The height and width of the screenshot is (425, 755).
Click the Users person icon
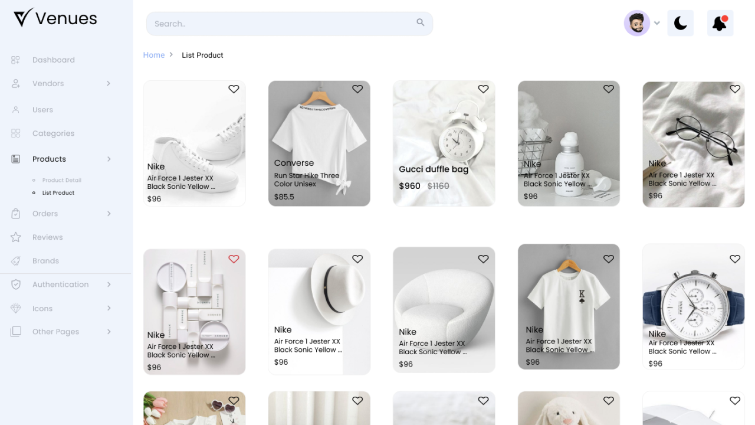[16, 110]
